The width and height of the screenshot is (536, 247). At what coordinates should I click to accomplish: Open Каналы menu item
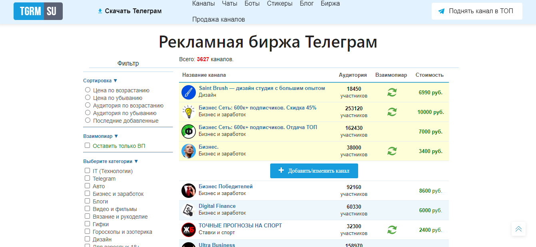coord(203,4)
